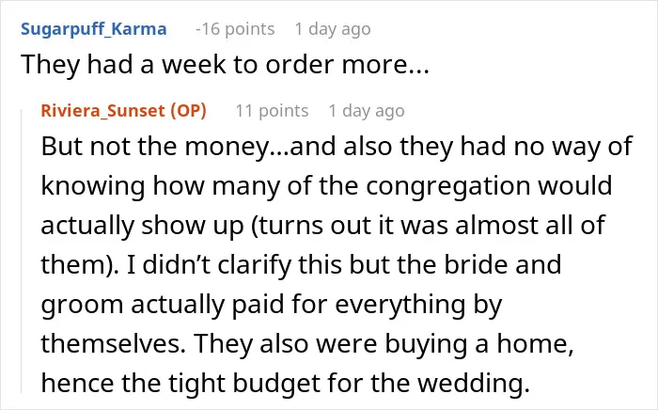The image size is (658, 410).
Task: Click the final line 'hence the tight budget'
Action: click(x=286, y=383)
